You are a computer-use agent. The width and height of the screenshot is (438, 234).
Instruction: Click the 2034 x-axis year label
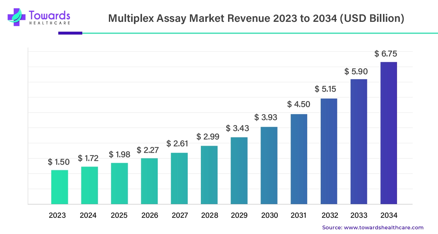(x=389, y=215)
